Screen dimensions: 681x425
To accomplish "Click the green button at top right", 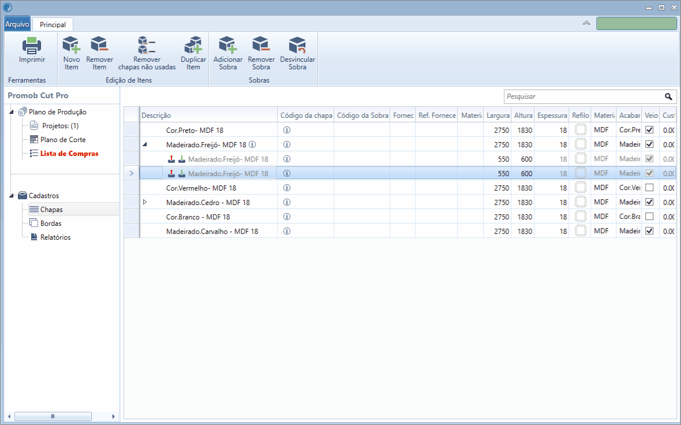I will click(x=636, y=24).
